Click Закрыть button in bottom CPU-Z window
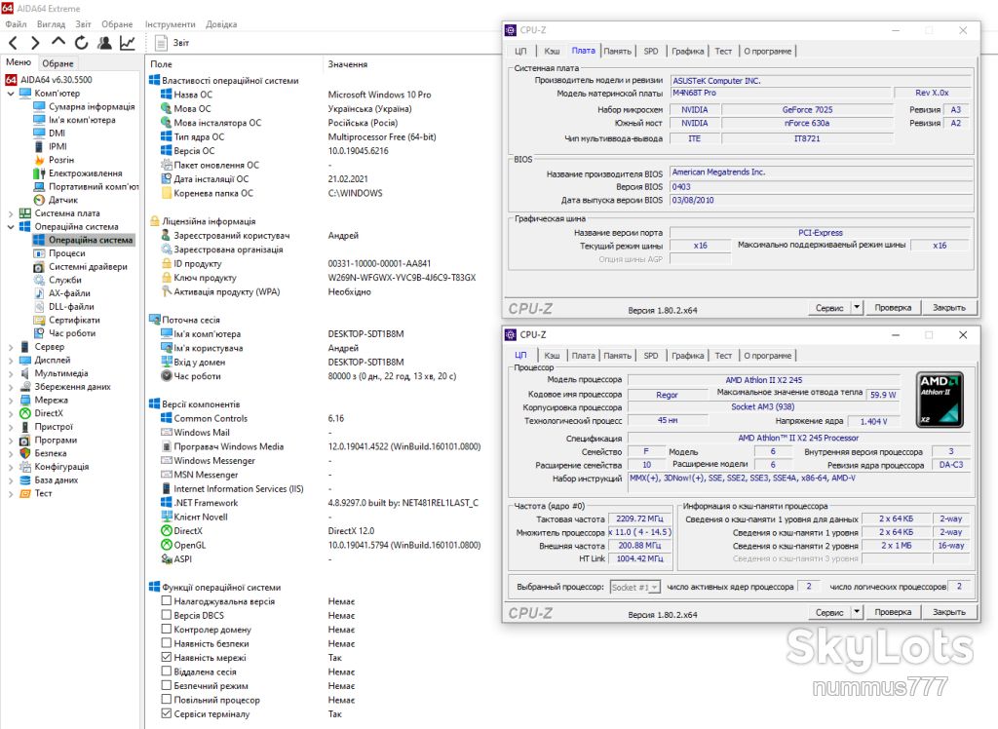Viewport: 998px width, 729px height. click(949, 612)
